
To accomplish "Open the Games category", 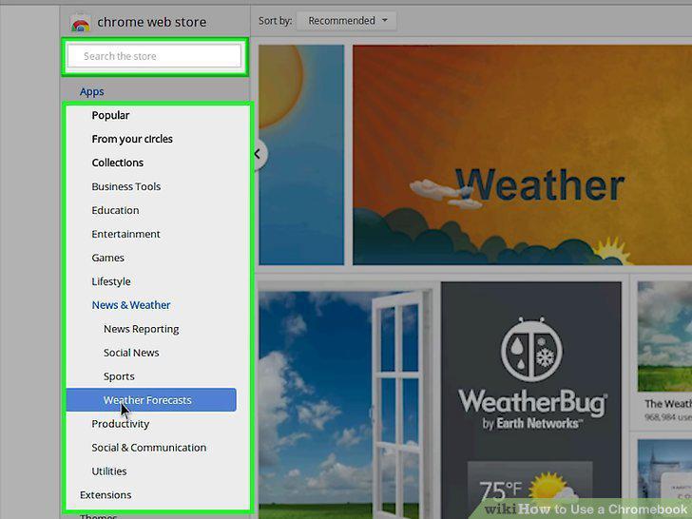I will [107, 258].
